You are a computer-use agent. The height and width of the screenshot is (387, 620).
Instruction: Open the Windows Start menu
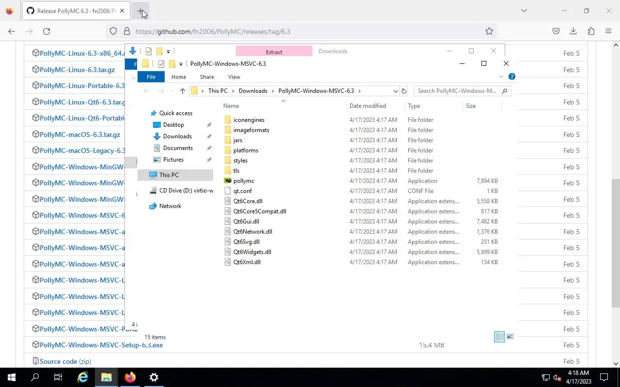[x=12, y=377]
